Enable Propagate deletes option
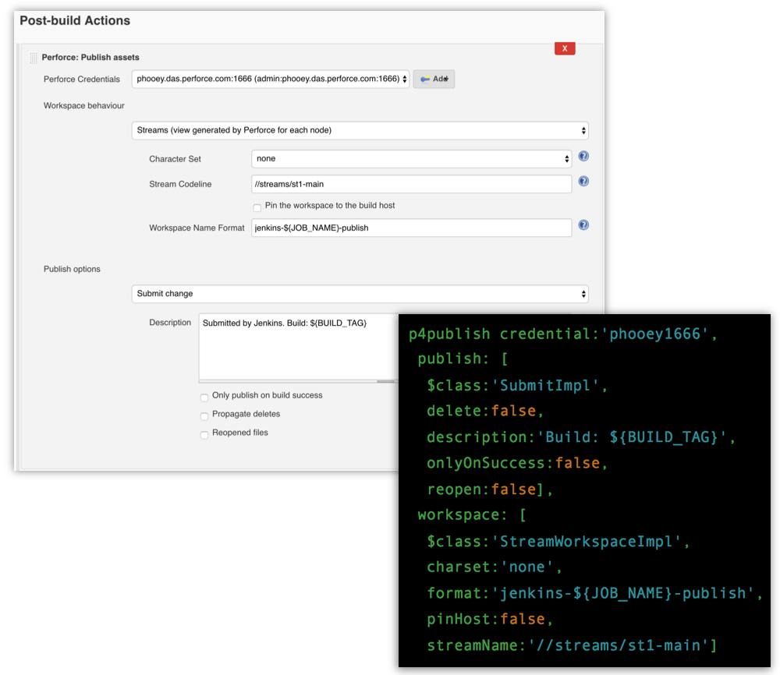This screenshot has width=780, height=675. (x=204, y=415)
